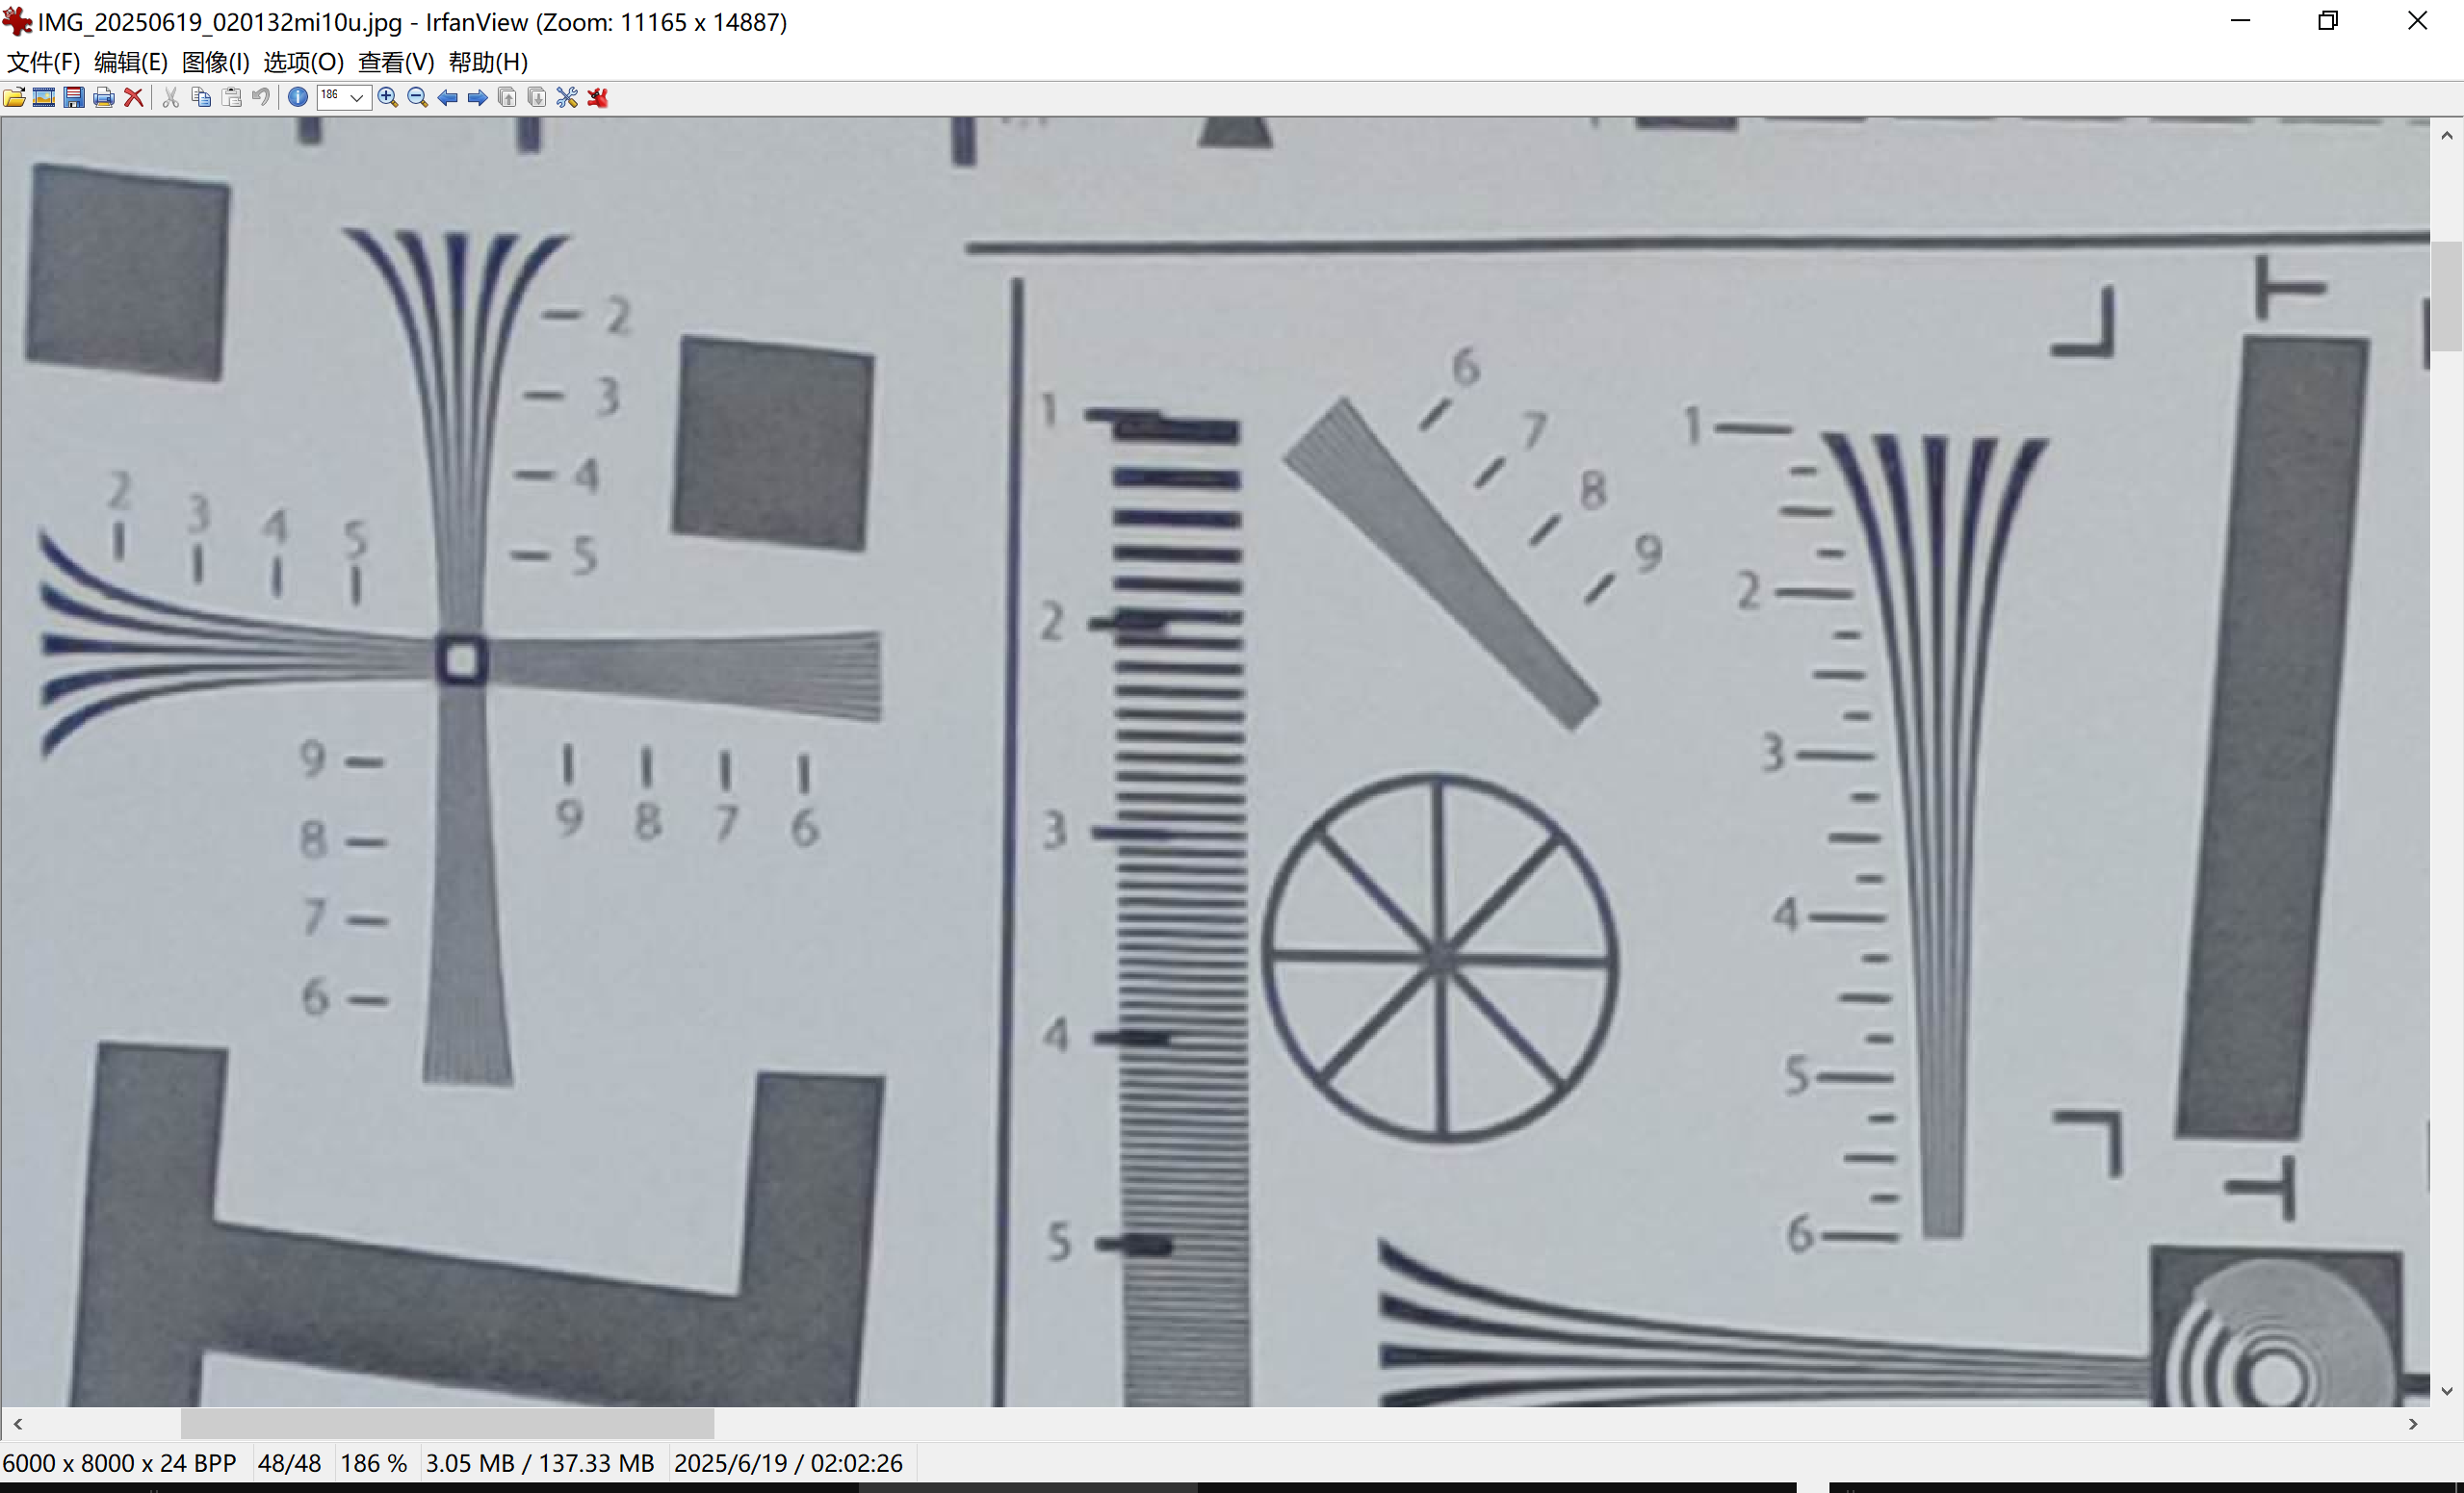The width and height of the screenshot is (2464, 1493).
Task: Copy image with the copy icon
Action: point(201,97)
